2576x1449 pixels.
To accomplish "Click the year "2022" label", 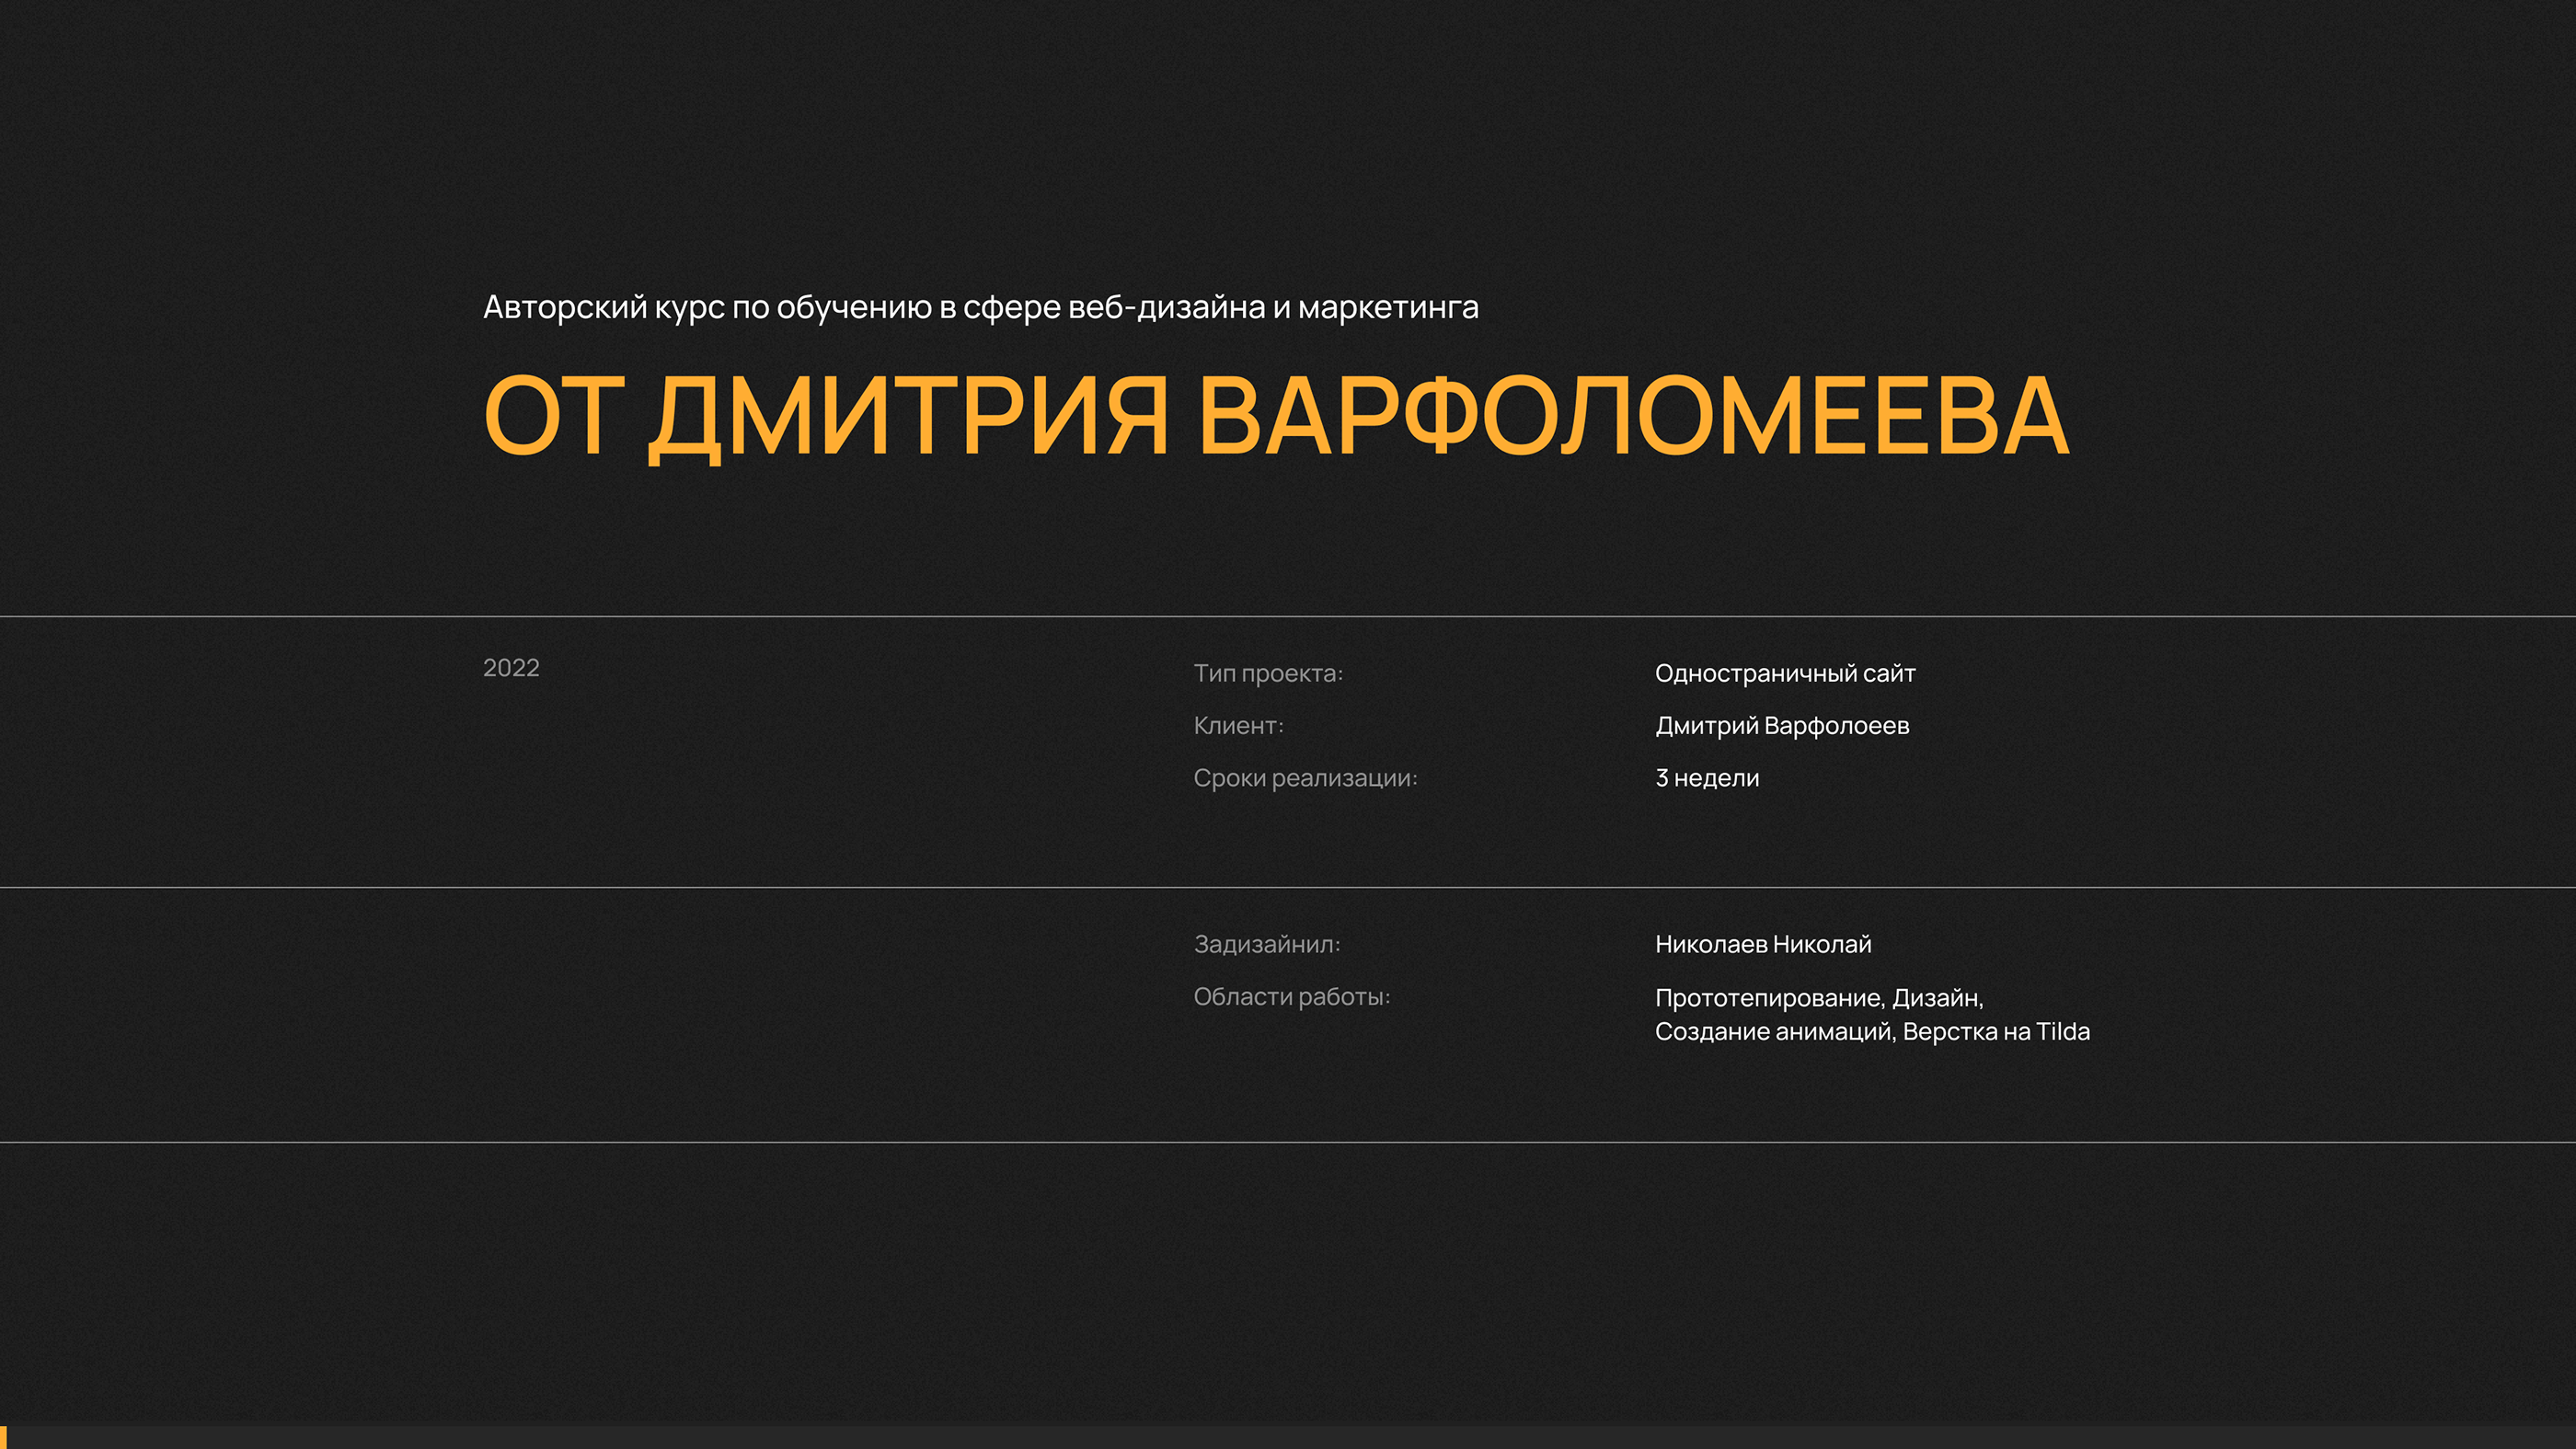I will 511,668.
